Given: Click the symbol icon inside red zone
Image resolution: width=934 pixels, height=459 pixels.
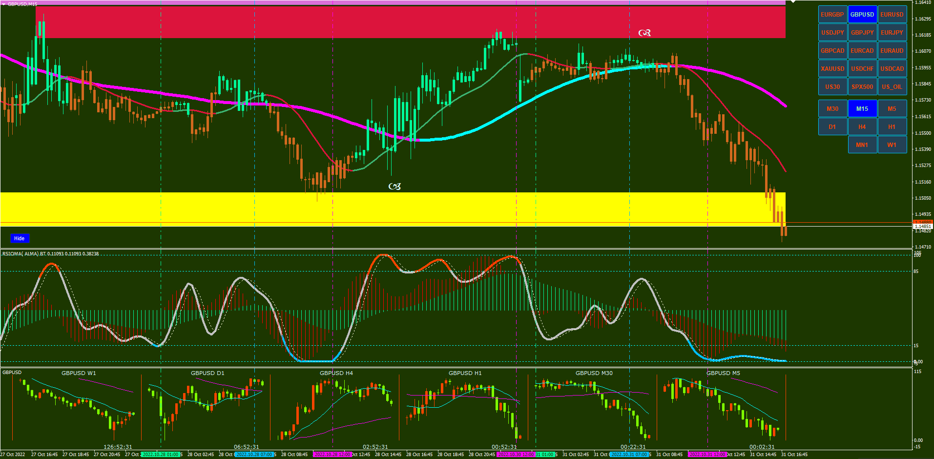Looking at the screenshot, I should coord(644,33).
